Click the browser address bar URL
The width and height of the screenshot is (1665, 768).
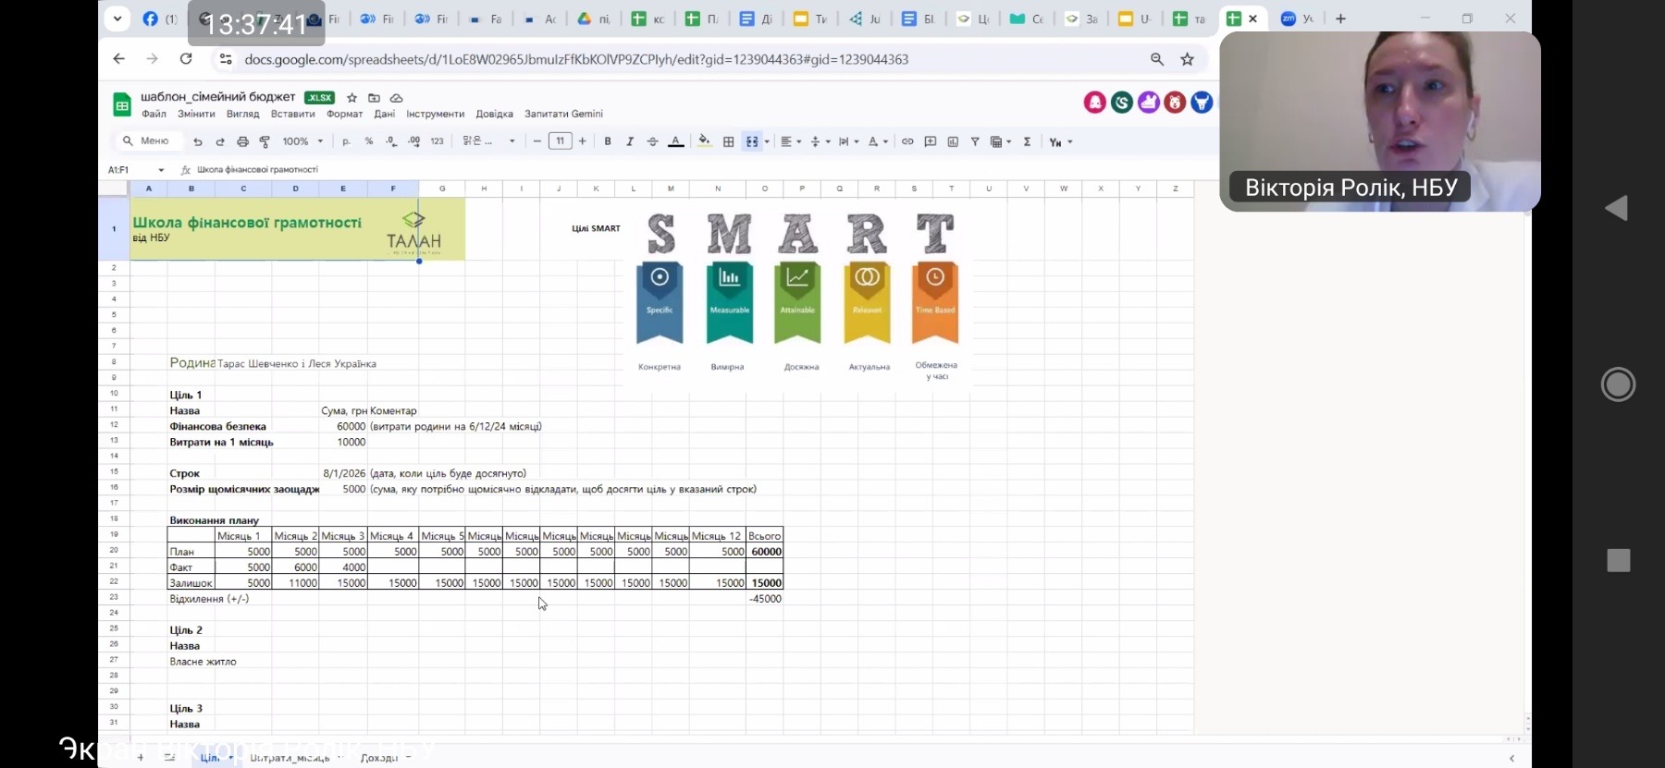pyautogui.click(x=576, y=59)
